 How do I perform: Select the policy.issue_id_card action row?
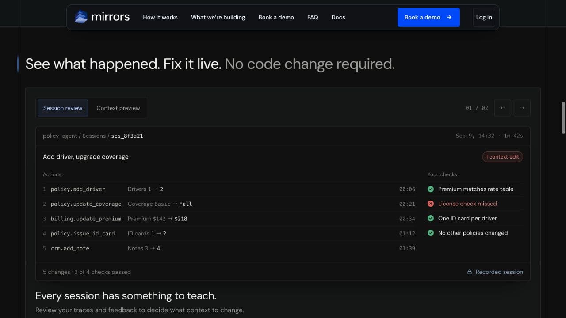(229, 233)
